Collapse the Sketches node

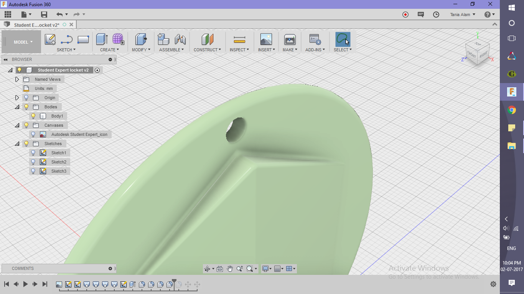[17, 144]
